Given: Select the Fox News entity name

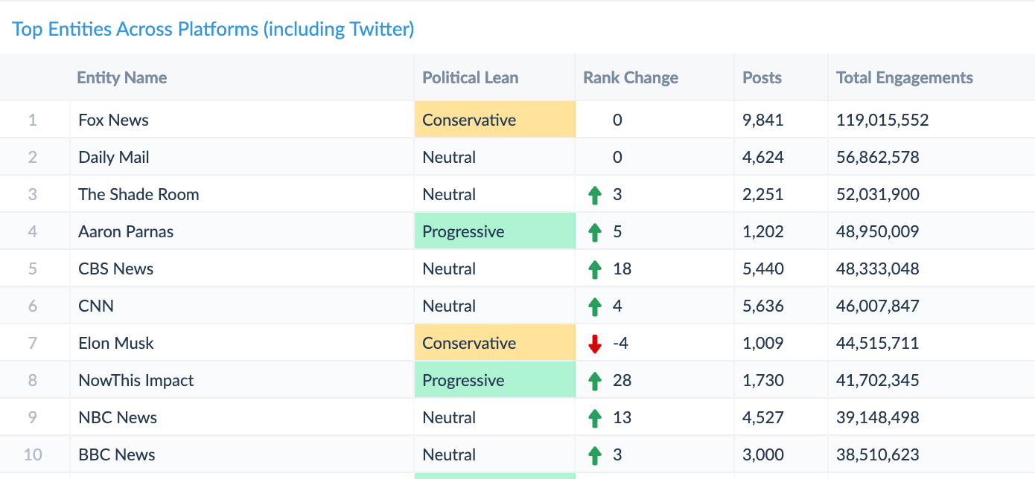Looking at the screenshot, I should tap(113, 120).
